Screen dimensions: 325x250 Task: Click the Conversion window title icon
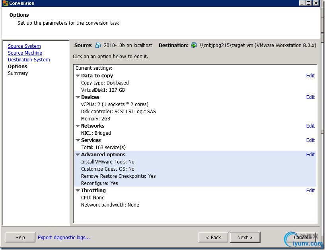pyautogui.click(x=5, y=3)
